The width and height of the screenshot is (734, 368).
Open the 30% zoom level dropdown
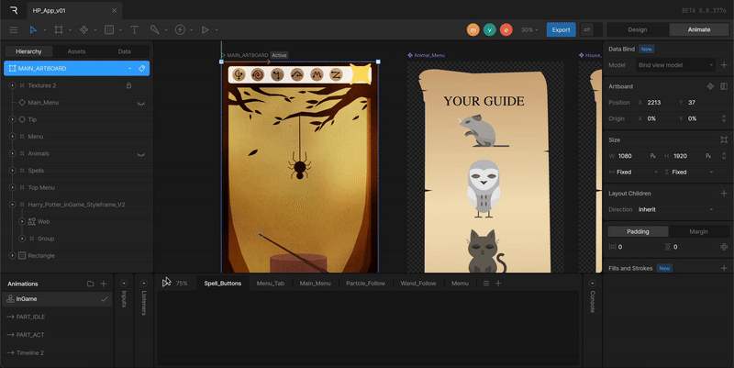pos(529,30)
